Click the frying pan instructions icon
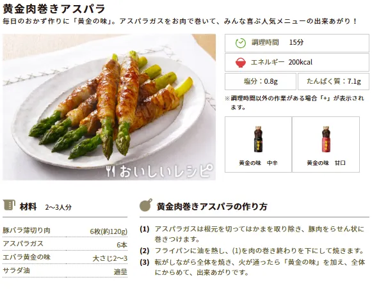The height and width of the screenshot is (289, 379). 146,205
